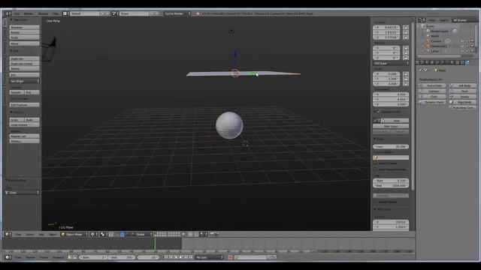481x270 pixels.
Task: Open the outliner editor type icon
Action: (x=422, y=20)
